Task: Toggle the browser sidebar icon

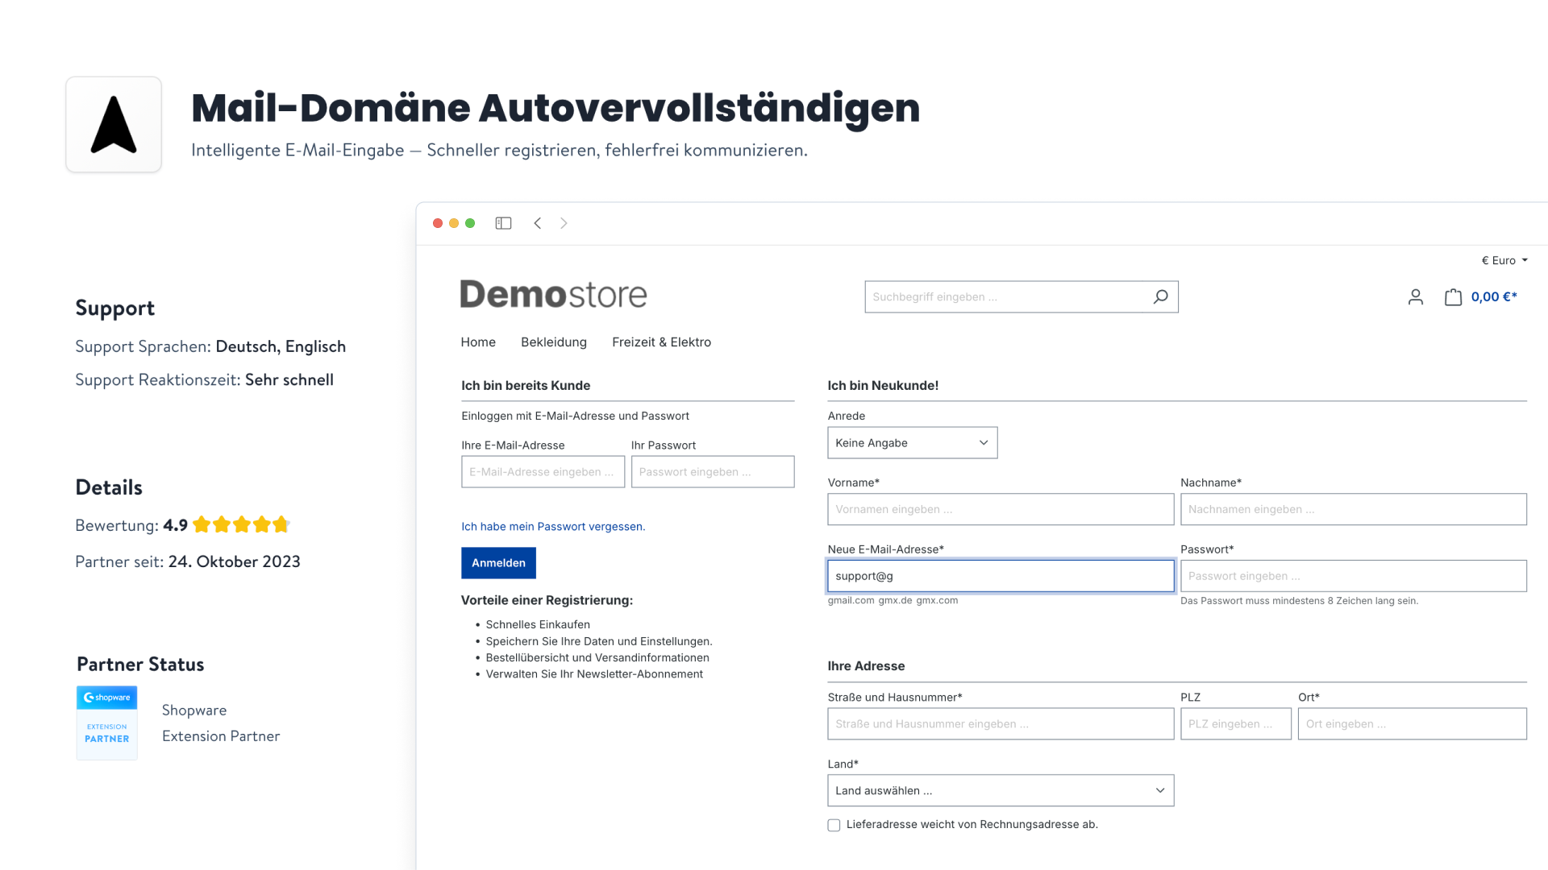Action: 503,222
